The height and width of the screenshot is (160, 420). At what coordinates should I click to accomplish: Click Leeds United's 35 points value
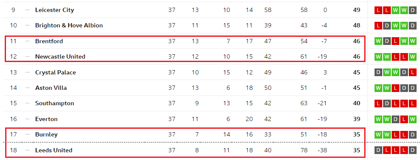point(357,151)
